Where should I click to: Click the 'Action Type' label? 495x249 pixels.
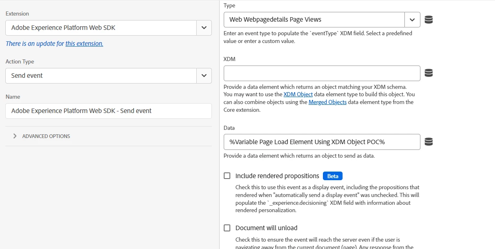point(20,61)
